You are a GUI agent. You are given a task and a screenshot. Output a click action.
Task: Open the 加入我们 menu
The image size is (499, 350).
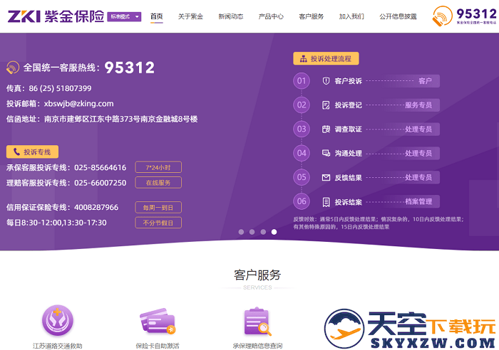(351, 16)
